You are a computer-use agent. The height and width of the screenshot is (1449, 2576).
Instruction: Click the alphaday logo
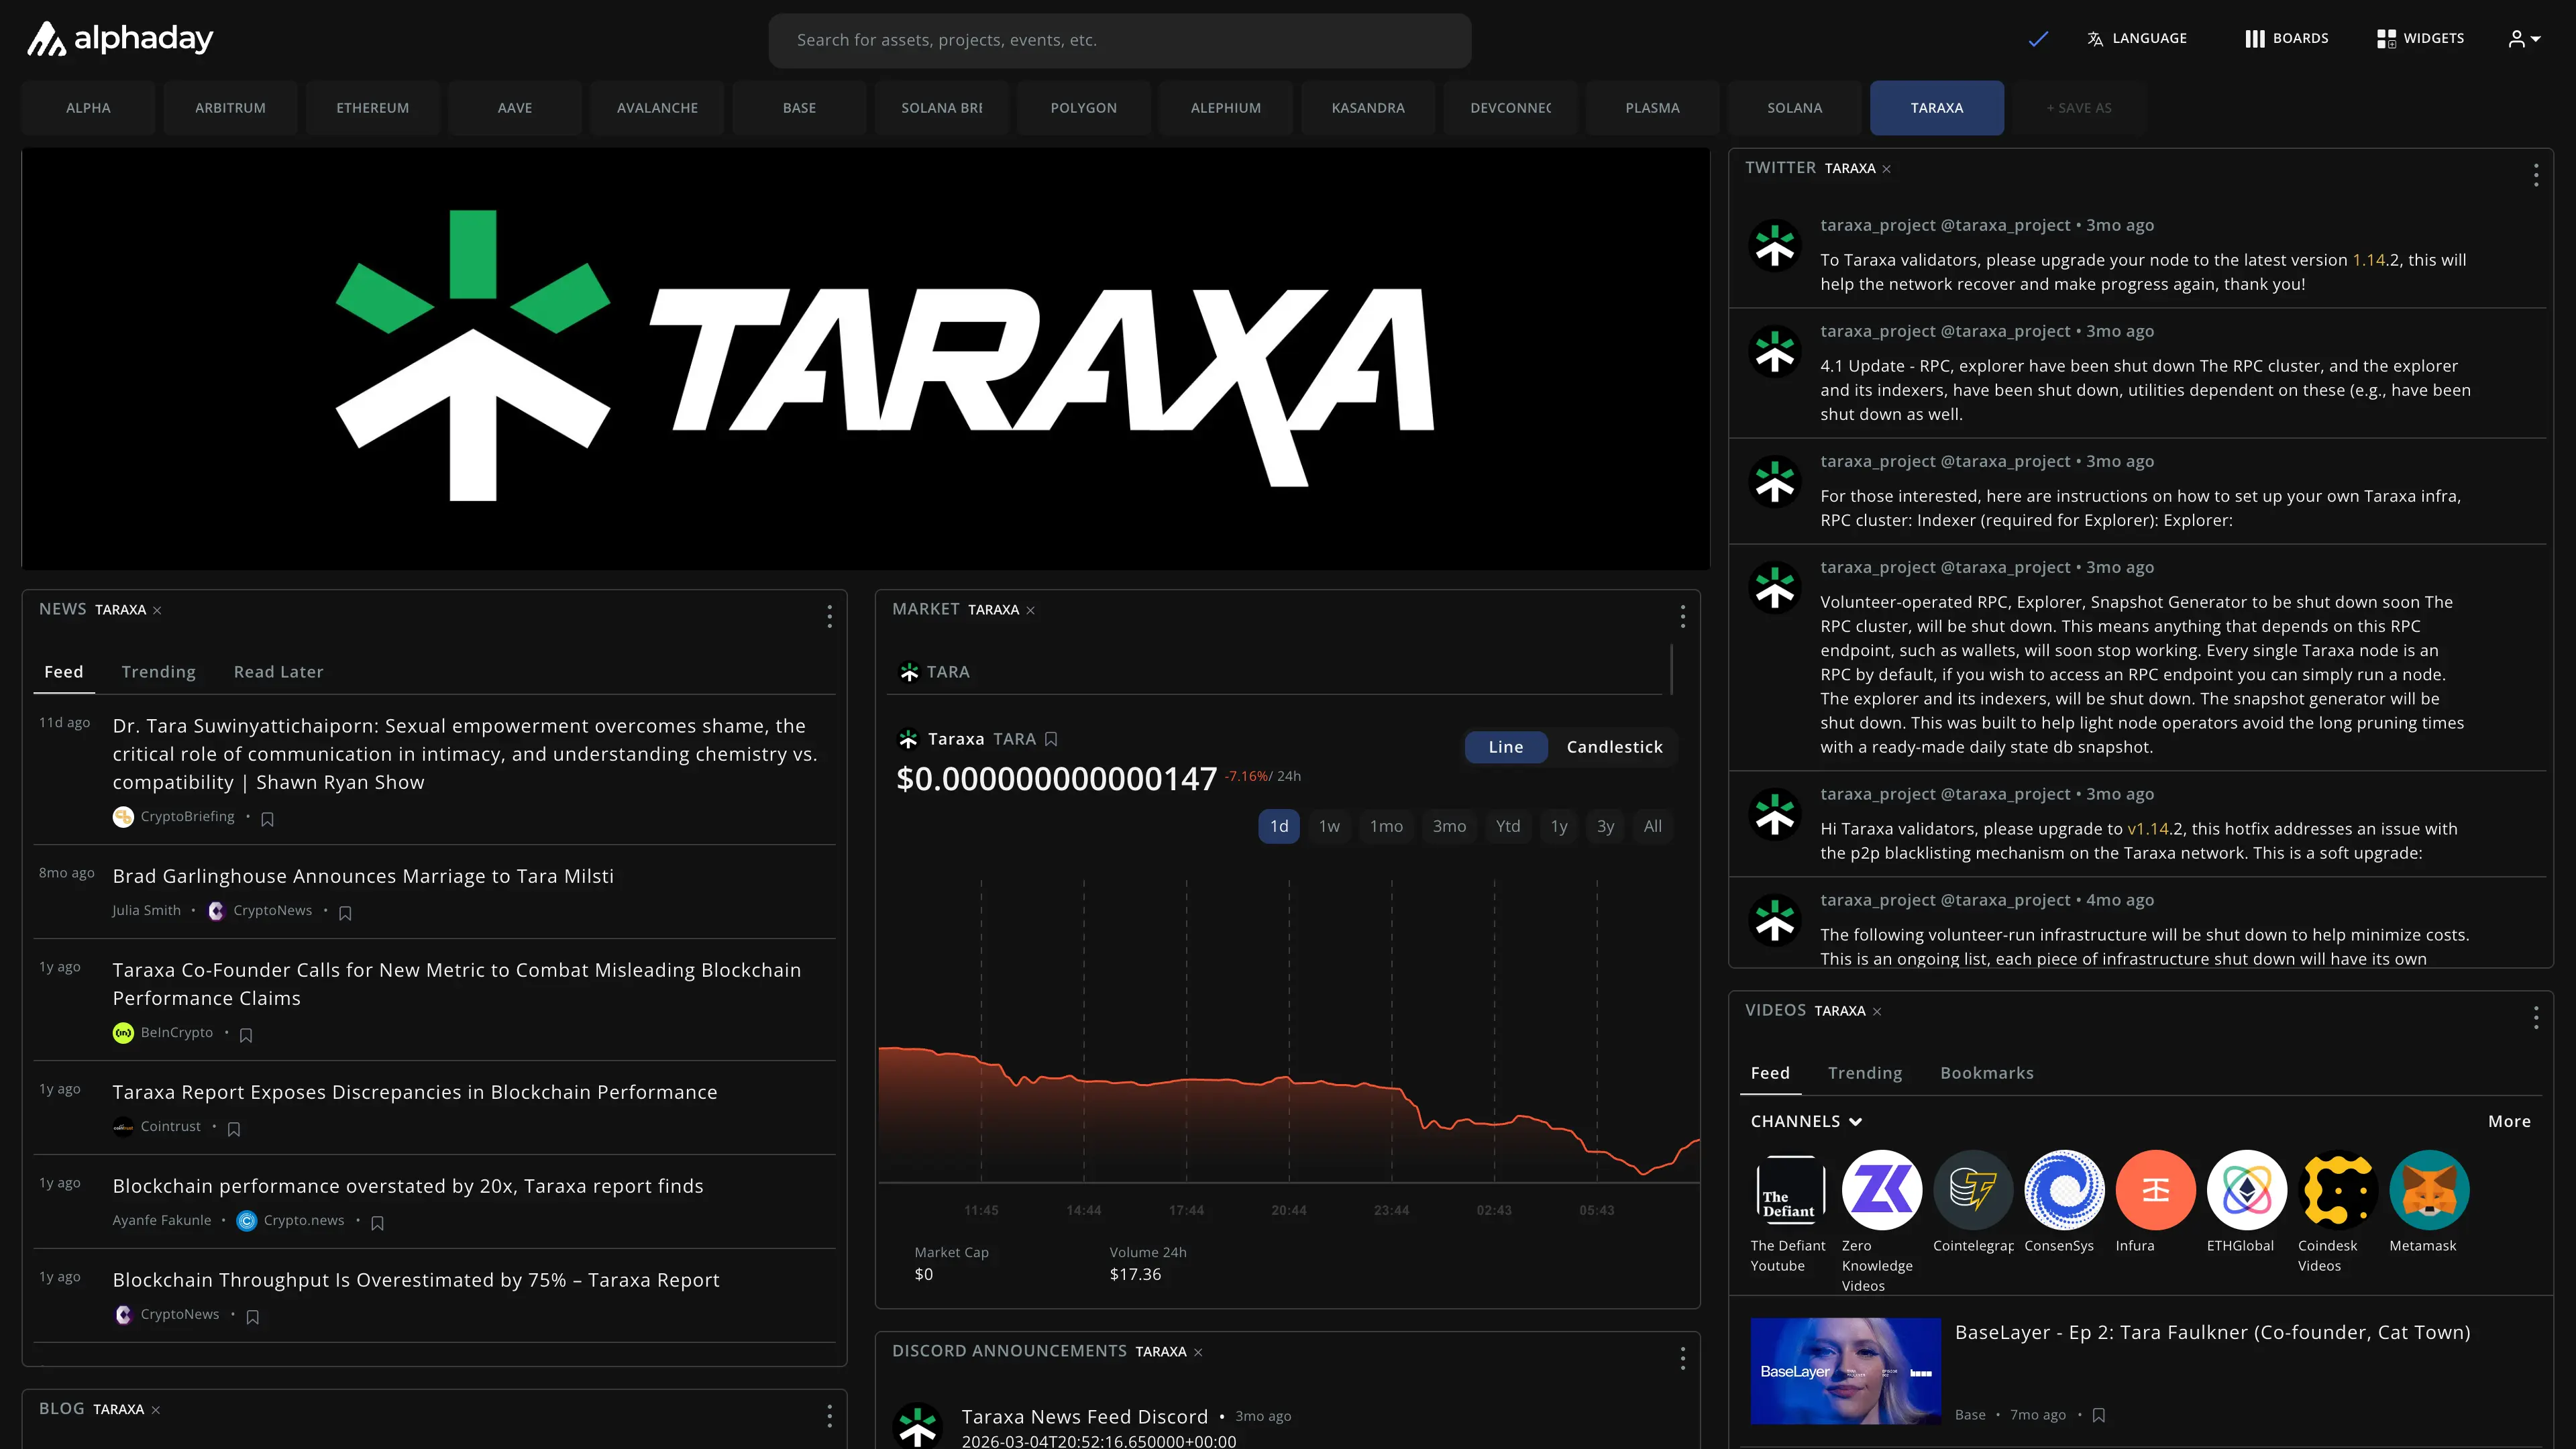(119, 39)
